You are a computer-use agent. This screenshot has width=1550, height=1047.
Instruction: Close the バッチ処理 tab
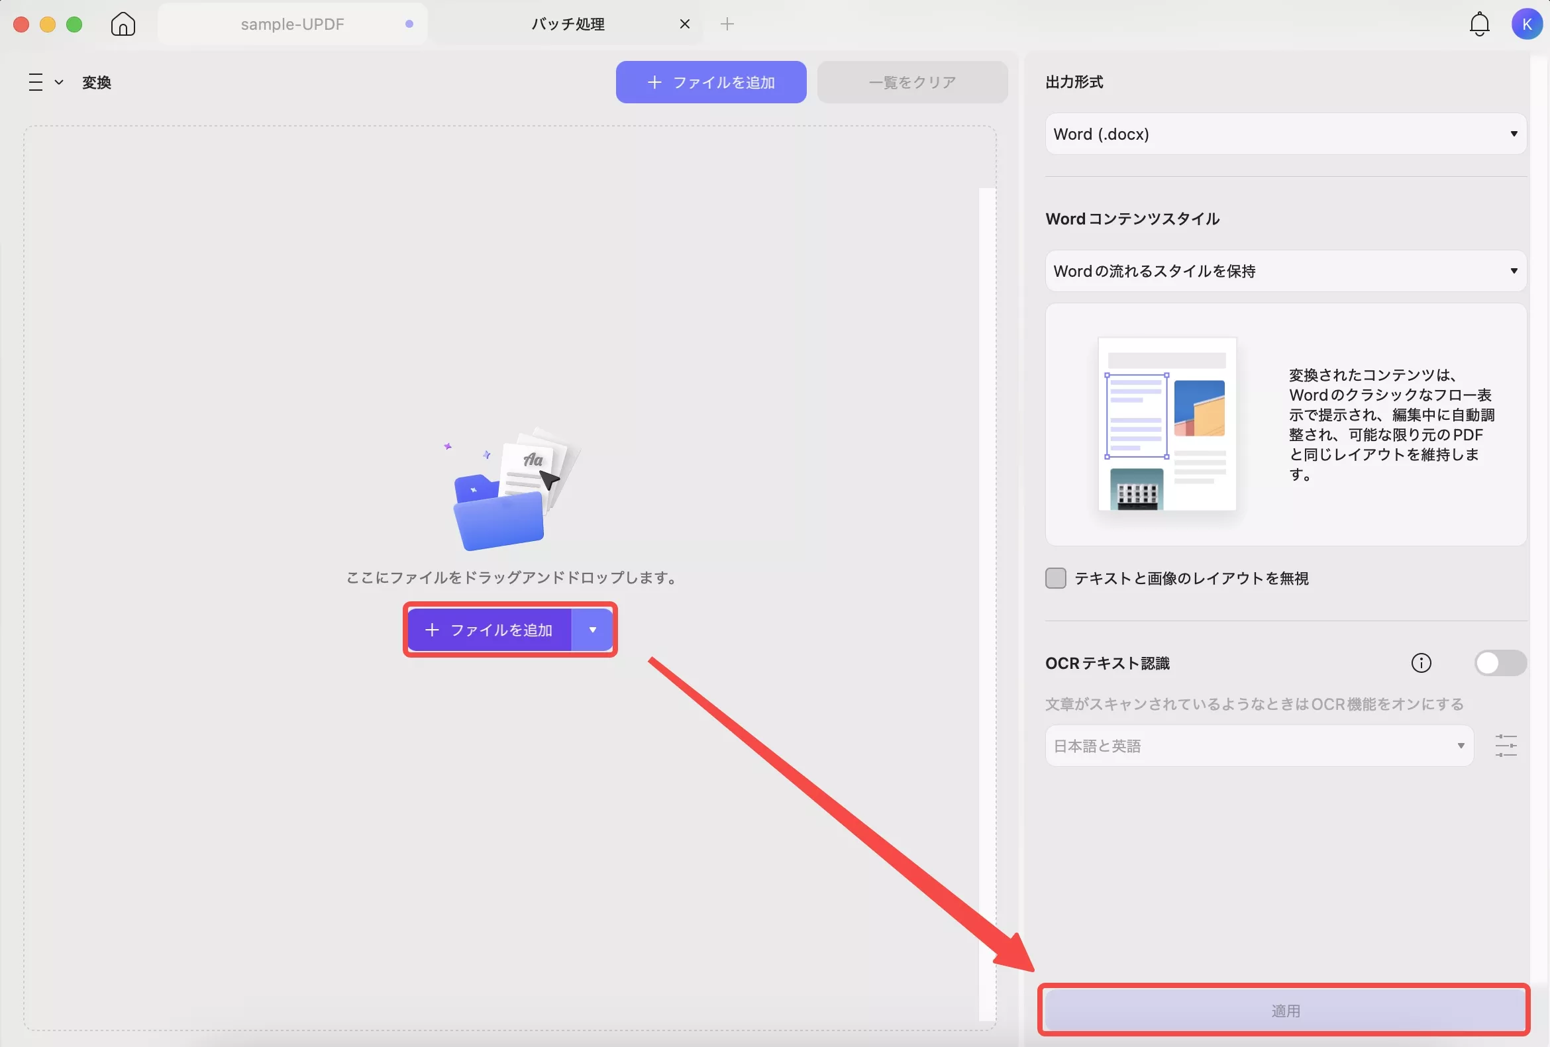(x=684, y=24)
